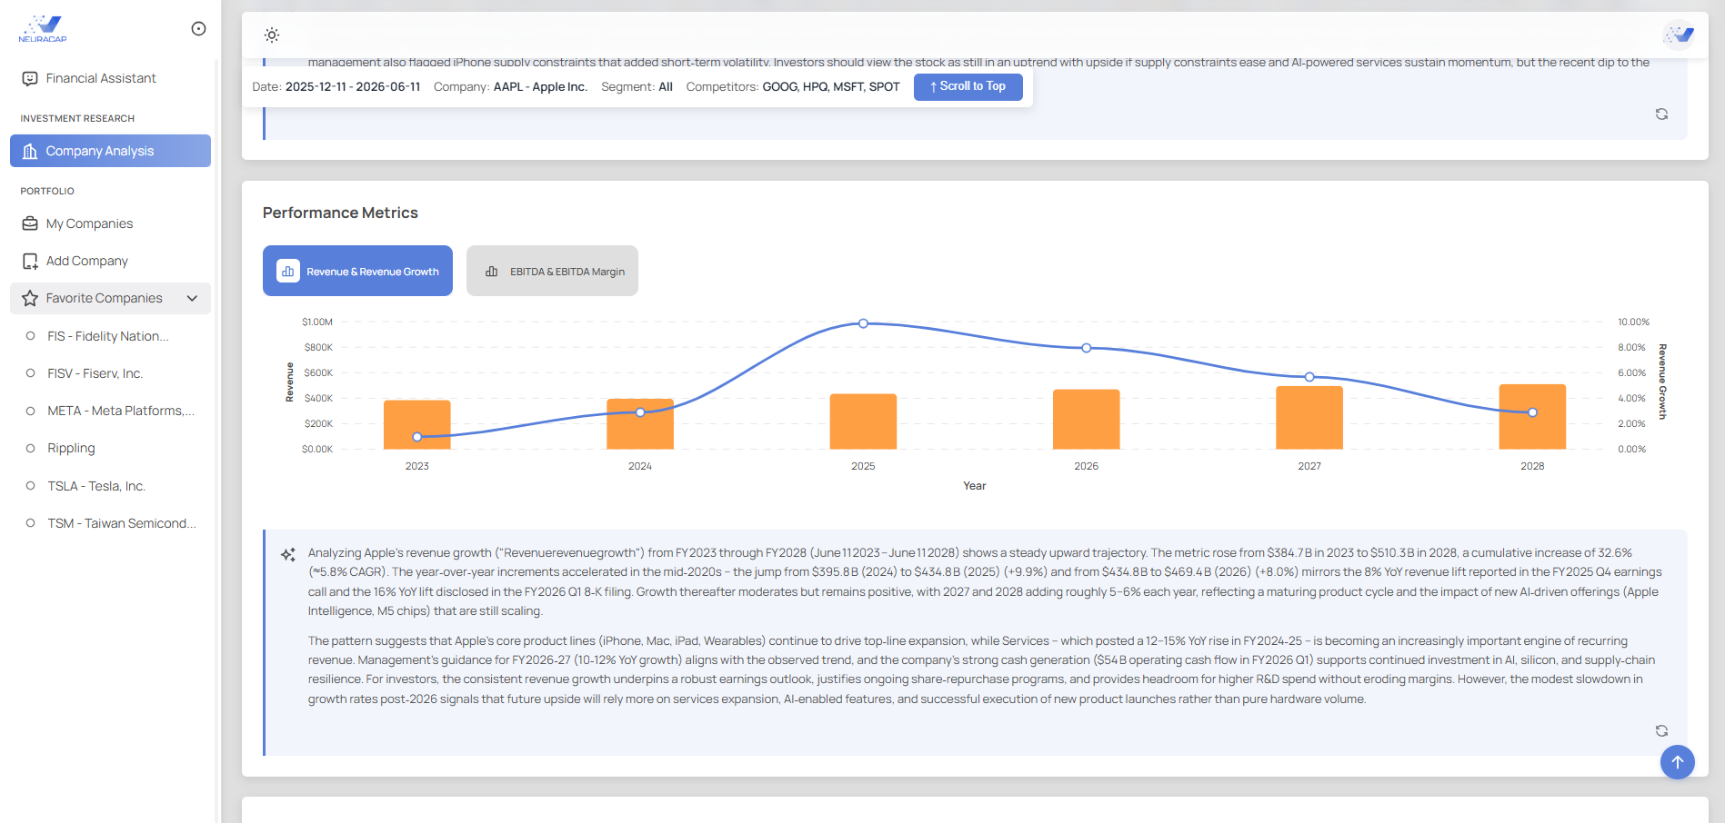Toggle light/dark theme sun icon
1725x823 pixels.
pyautogui.click(x=272, y=35)
